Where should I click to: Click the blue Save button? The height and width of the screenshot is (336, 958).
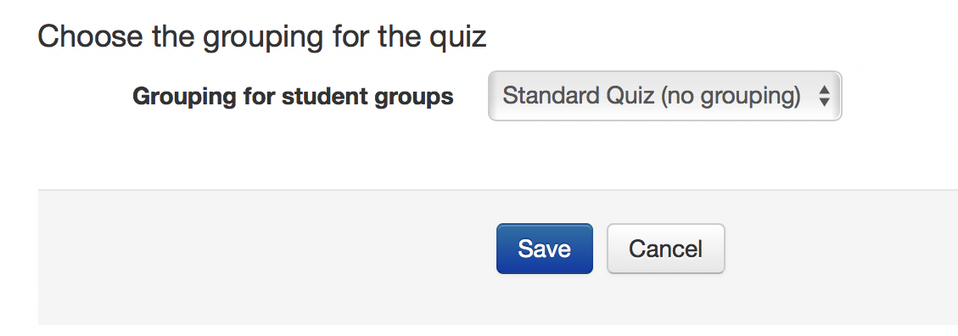tap(545, 249)
